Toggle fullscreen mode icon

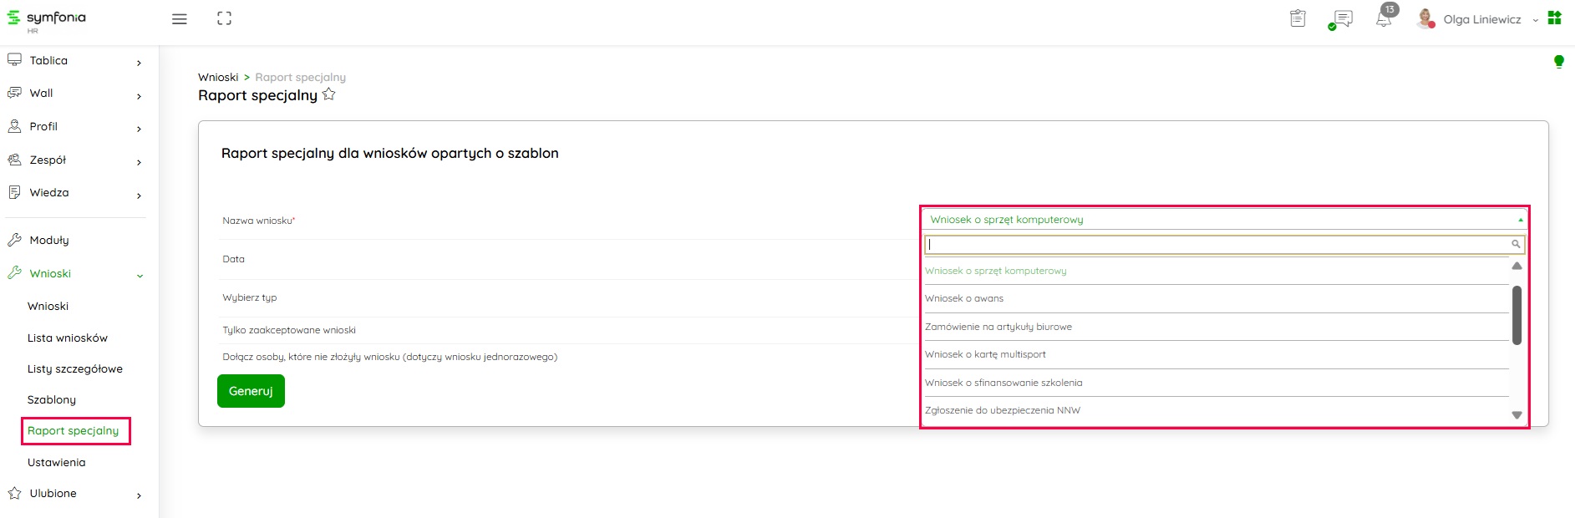click(224, 18)
